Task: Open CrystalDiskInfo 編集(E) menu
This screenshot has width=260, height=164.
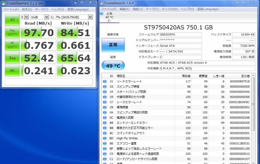Action: [x=124, y=9]
